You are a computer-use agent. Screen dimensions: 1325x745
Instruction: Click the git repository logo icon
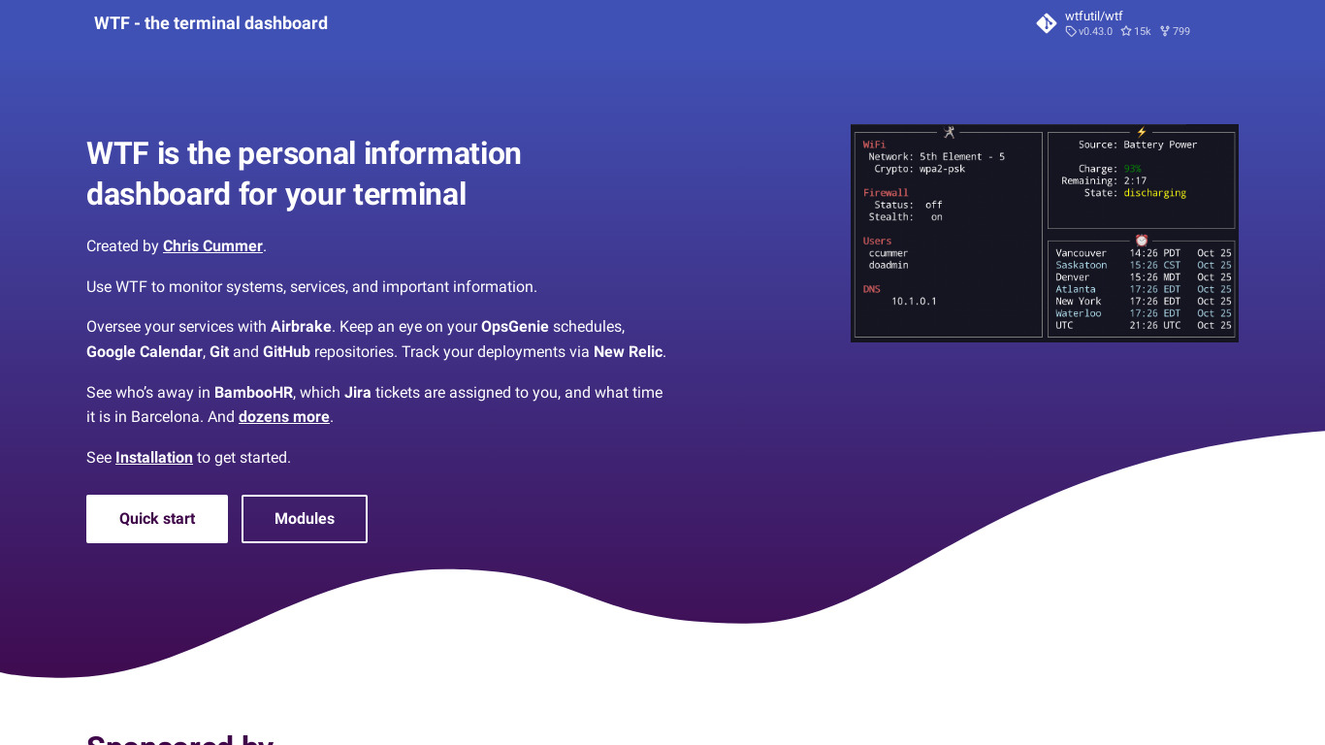[x=1047, y=23]
